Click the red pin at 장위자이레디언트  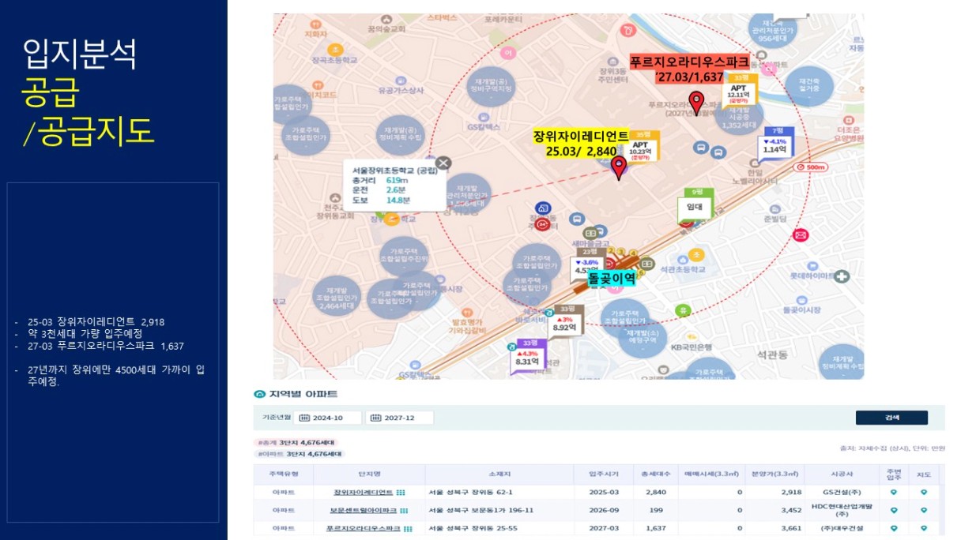coord(619,167)
